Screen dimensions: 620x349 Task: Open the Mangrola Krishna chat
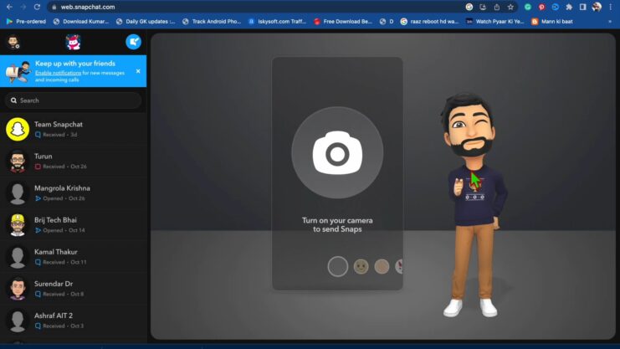[x=73, y=193]
